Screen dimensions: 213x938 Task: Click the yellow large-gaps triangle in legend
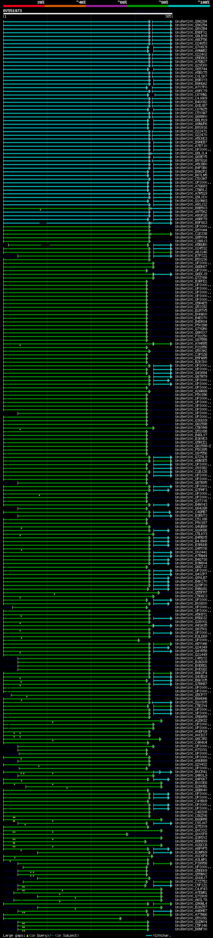(x=27, y=935)
